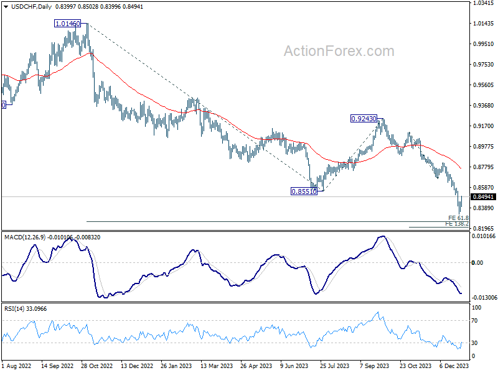The height and width of the screenshot is (373, 498).
Task: Select the 9 Jun 2023 date label
Action: click(x=294, y=366)
